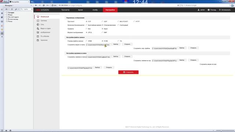Click the Image settings sidebar icon

[38, 32]
